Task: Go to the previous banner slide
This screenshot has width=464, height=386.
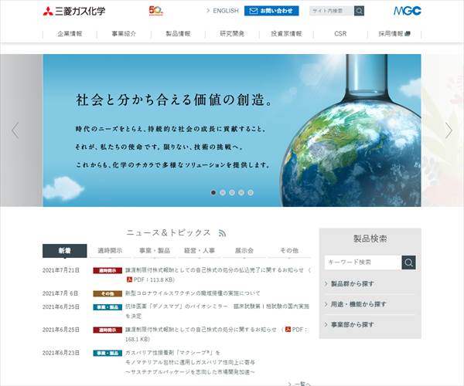Action: click(x=15, y=130)
